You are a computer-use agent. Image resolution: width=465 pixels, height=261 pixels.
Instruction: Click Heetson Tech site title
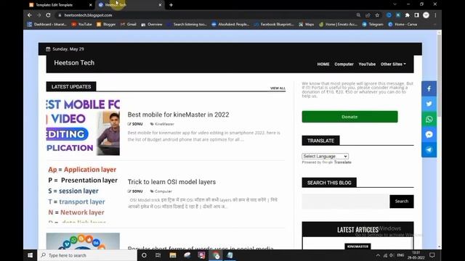[x=74, y=63]
